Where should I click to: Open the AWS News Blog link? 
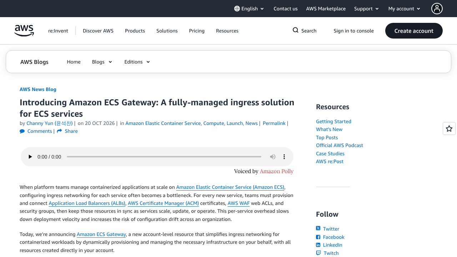coord(38,89)
